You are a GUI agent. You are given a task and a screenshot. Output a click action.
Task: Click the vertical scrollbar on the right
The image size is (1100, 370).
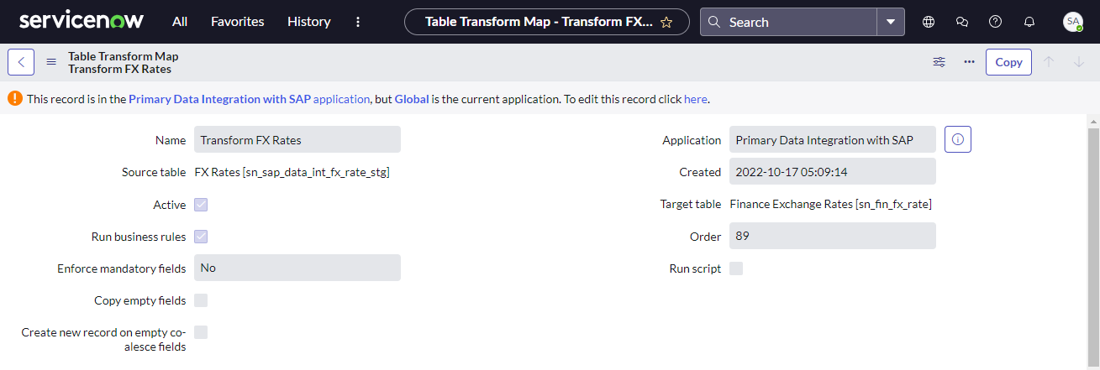tap(1093, 243)
